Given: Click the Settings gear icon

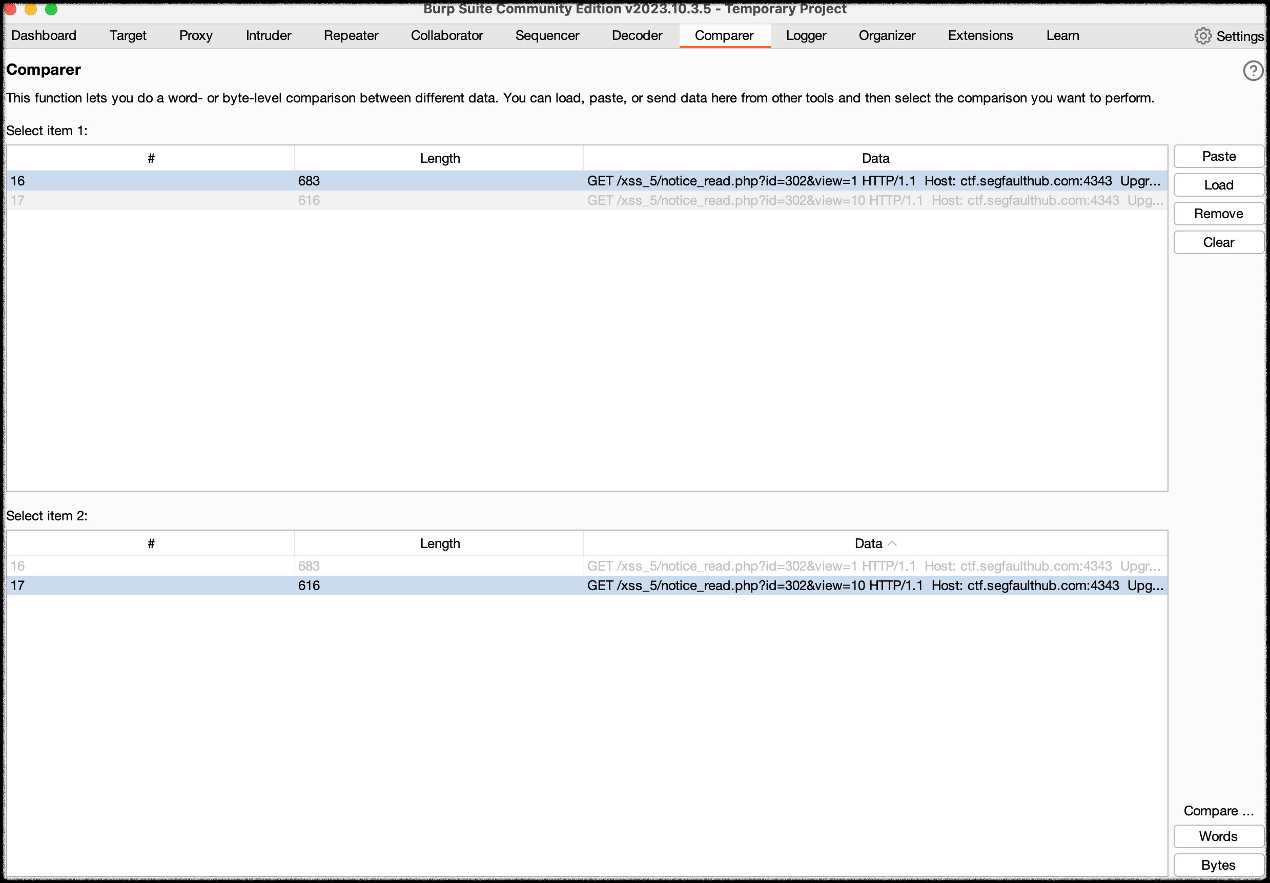Looking at the screenshot, I should (x=1202, y=36).
